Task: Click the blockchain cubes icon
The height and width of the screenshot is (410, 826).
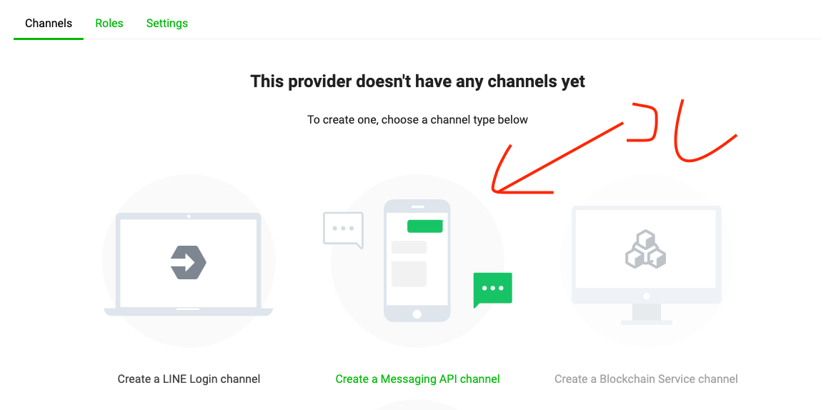Action: point(646,249)
